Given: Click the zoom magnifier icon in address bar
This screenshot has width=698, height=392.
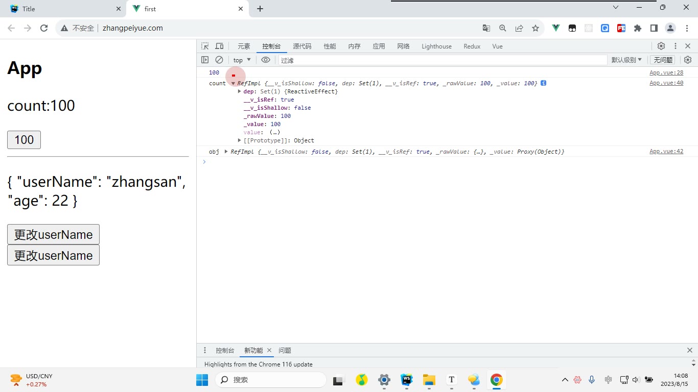Looking at the screenshot, I should pos(503,28).
